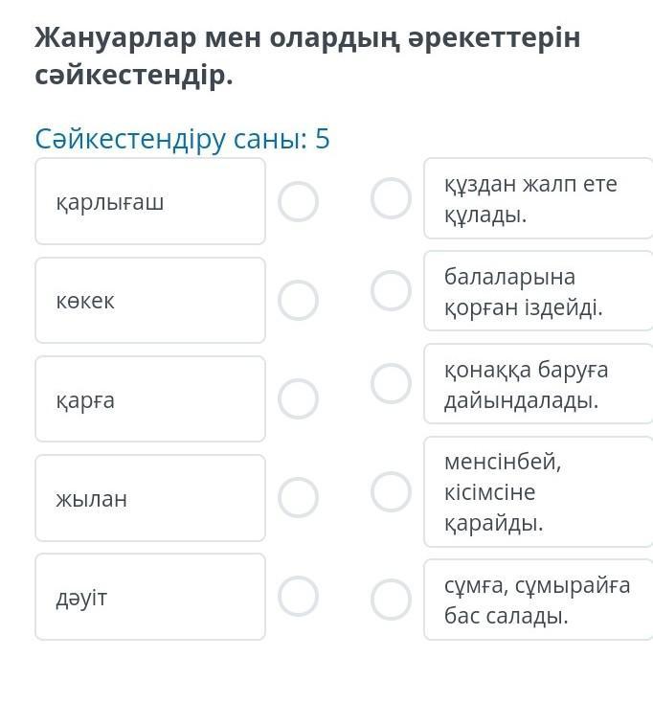Select the radio button next to көкек

tap(298, 300)
